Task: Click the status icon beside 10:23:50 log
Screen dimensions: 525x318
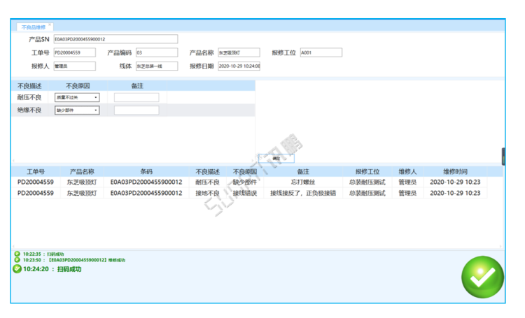Action: tap(17, 260)
